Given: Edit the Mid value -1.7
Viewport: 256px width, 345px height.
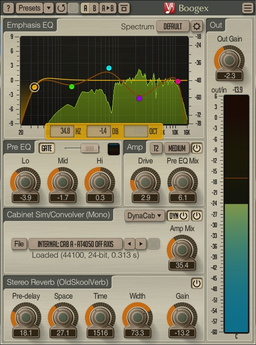Looking at the screenshot, I should click(63, 198).
